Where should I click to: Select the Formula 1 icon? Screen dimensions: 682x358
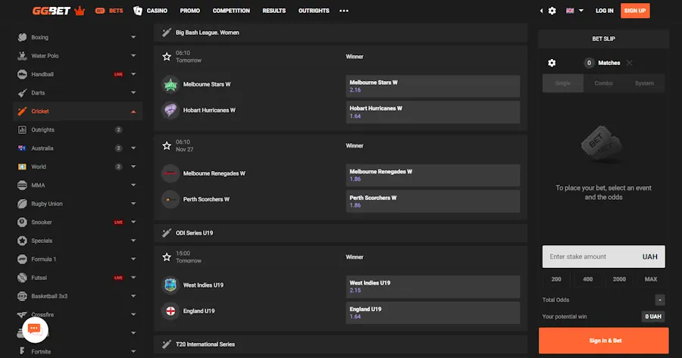(x=22, y=259)
